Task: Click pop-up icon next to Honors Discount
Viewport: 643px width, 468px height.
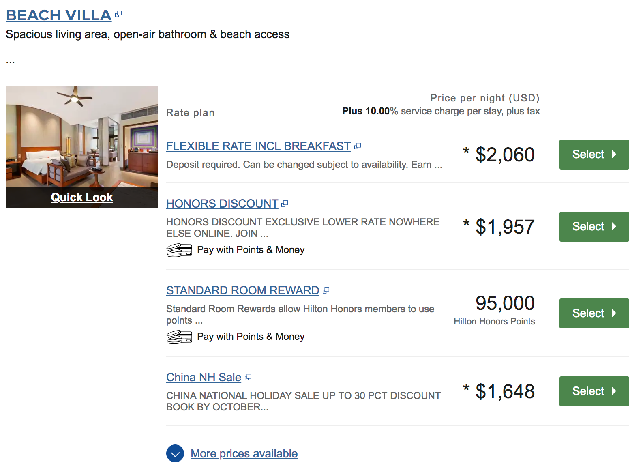Action: coord(285,204)
